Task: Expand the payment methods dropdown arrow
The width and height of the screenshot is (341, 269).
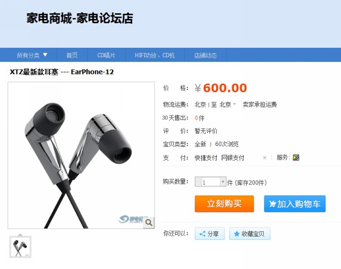Action: (x=265, y=158)
